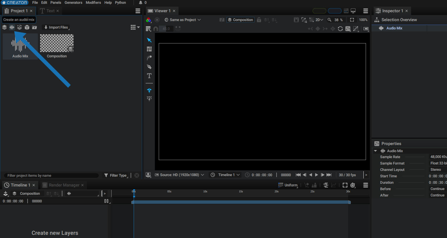Image resolution: width=447 pixels, height=238 pixels.
Task: Select the Pen path tool
Action: (149, 67)
